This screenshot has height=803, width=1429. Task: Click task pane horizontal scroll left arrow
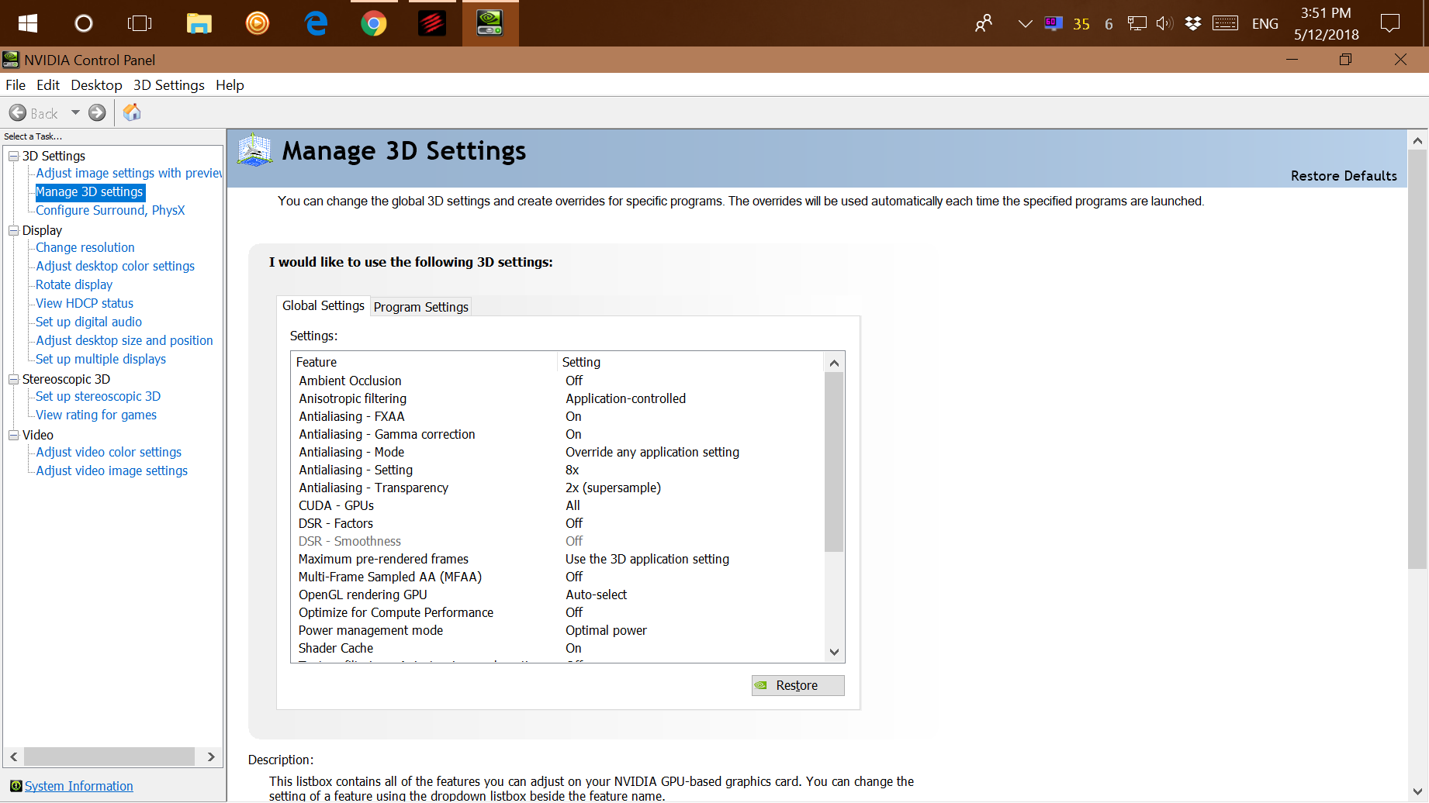click(14, 757)
